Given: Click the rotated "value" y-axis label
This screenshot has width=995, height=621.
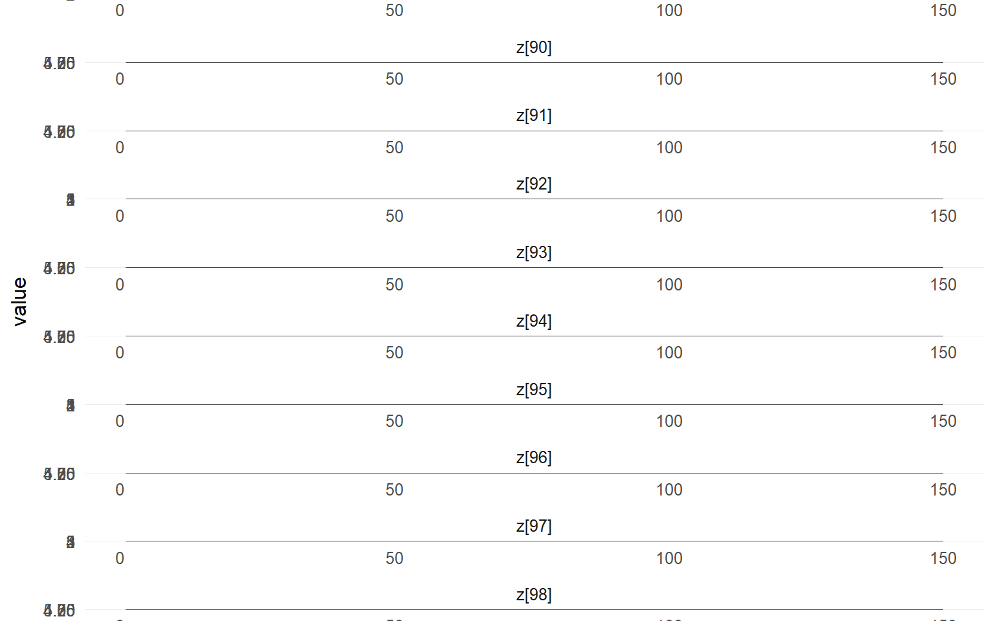Looking at the screenshot, I should pyautogui.click(x=20, y=301).
